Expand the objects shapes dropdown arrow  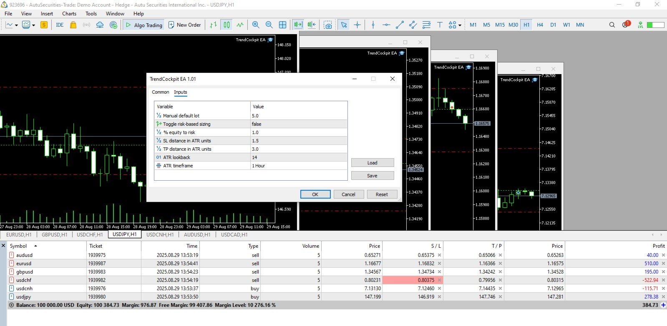click(460, 25)
